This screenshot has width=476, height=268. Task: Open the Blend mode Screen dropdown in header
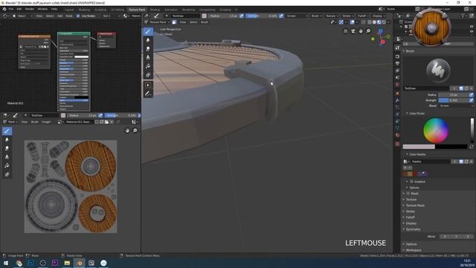click(x=297, y=16)
